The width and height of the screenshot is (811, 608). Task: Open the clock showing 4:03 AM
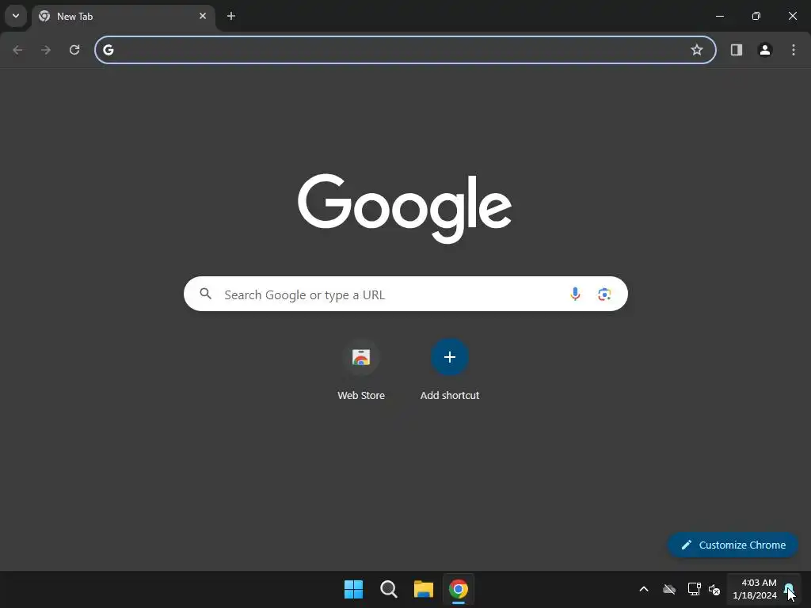point(755,589)
